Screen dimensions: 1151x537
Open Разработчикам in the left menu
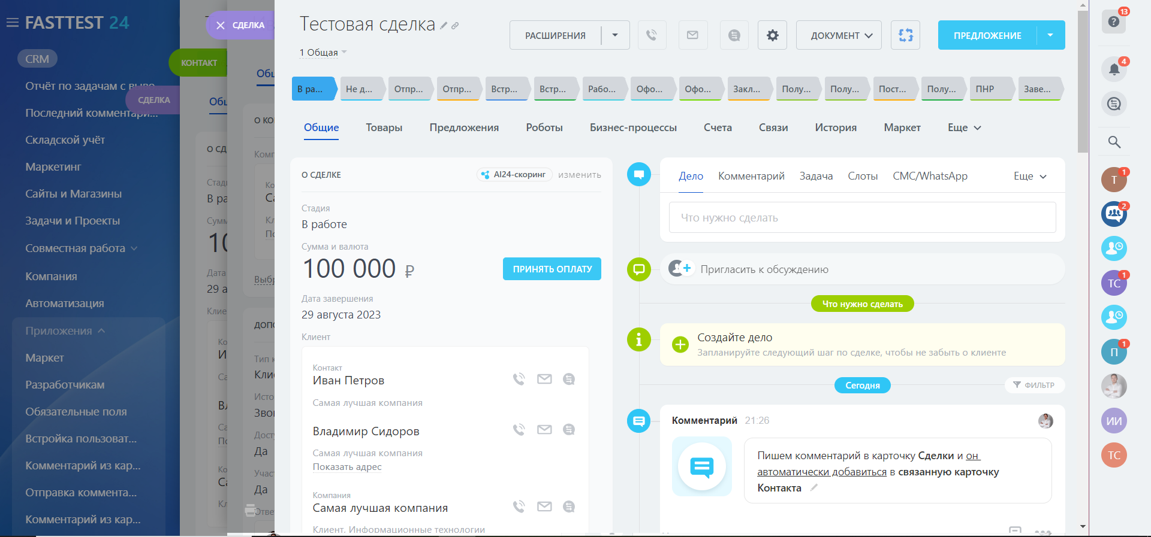pos(65,385)
